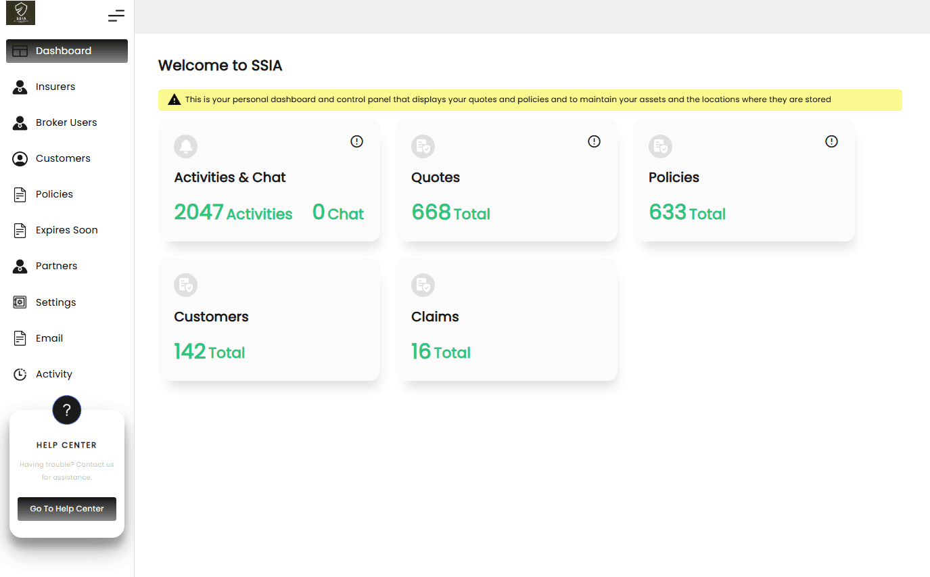930x577 pixels.
Task: Navigate to Broker Users in sidebar
Action: [x=66, y=122]
